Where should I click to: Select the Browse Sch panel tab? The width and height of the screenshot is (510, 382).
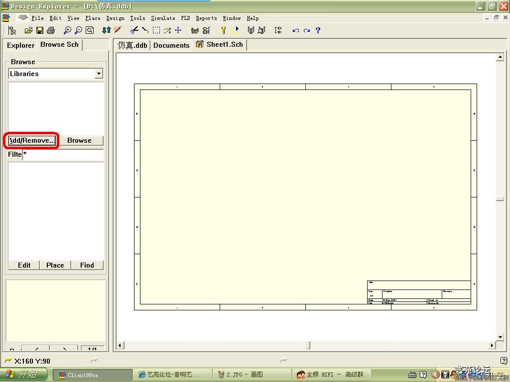tap(60, 44)
